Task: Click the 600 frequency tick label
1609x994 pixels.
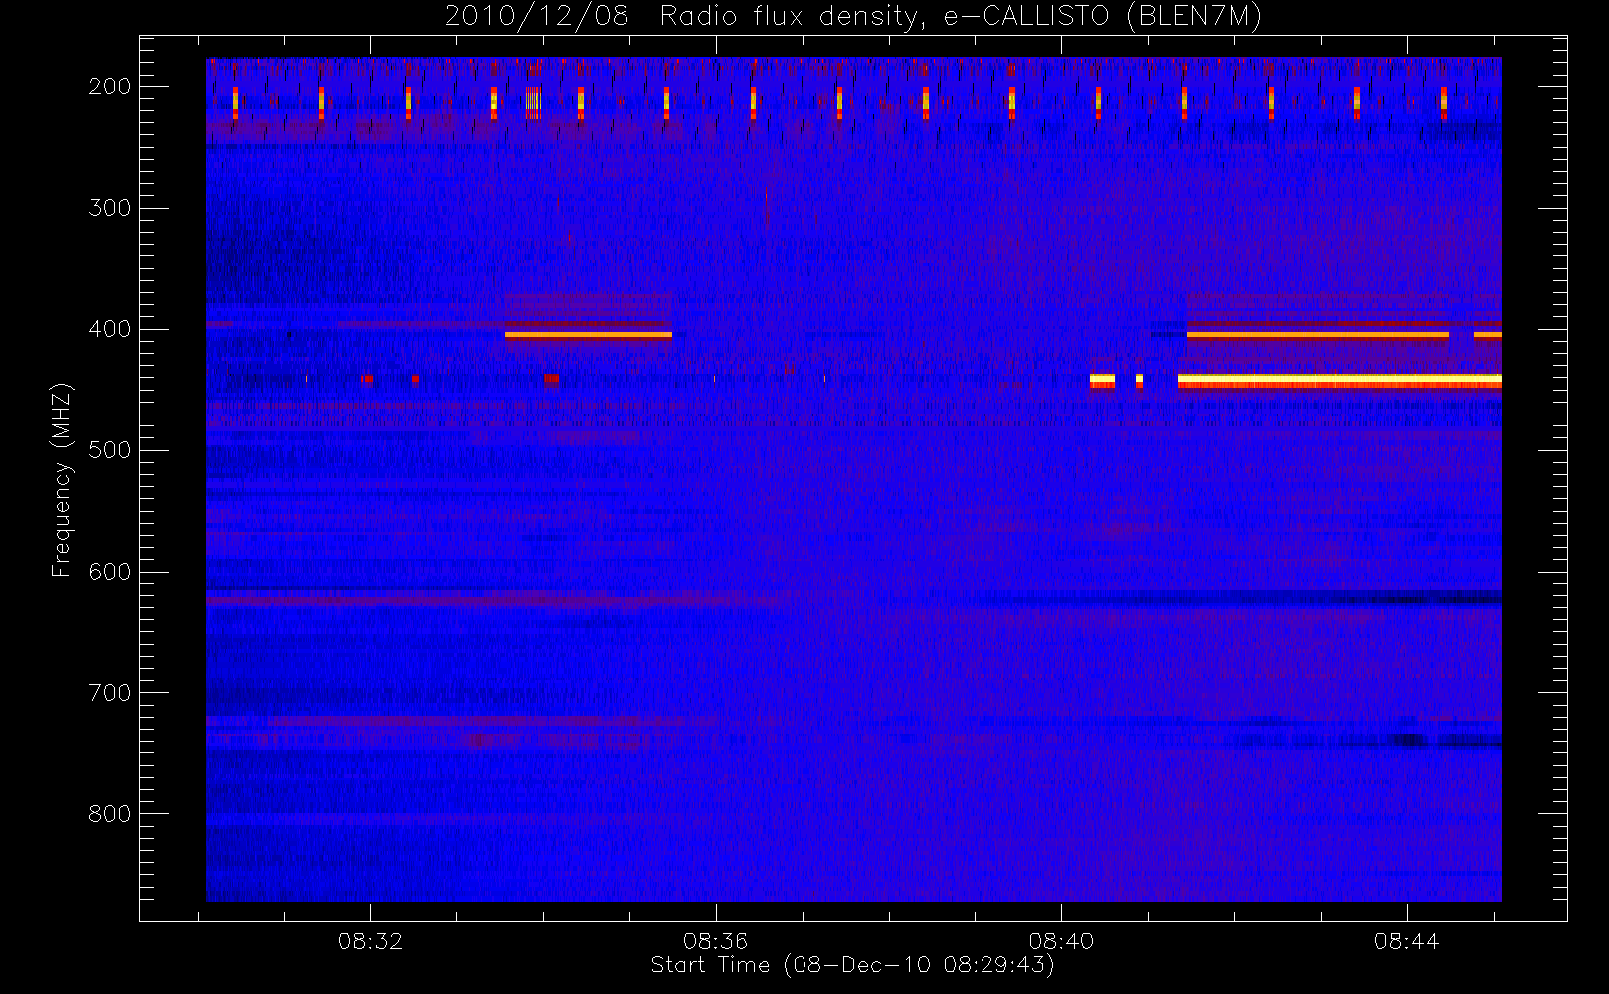Action: pyautogui.click(x=110, y=572)
